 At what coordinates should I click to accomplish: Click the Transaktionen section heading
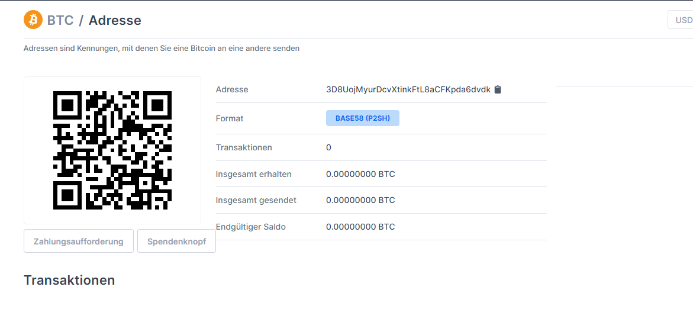69,280
